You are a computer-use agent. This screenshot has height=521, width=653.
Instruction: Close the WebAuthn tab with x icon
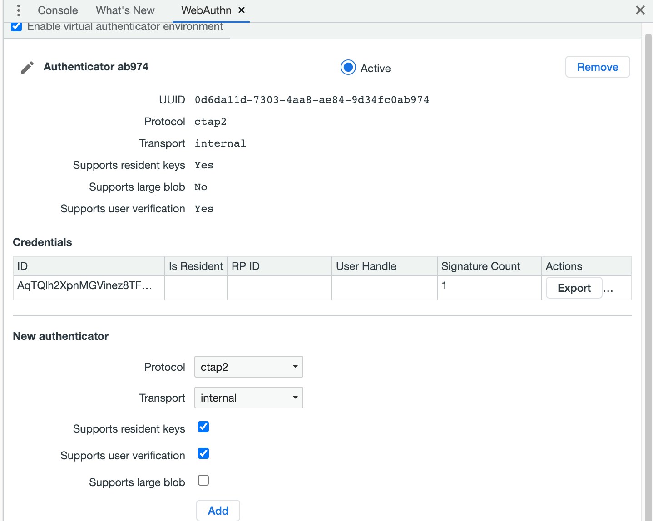click(x=242, y=10)
